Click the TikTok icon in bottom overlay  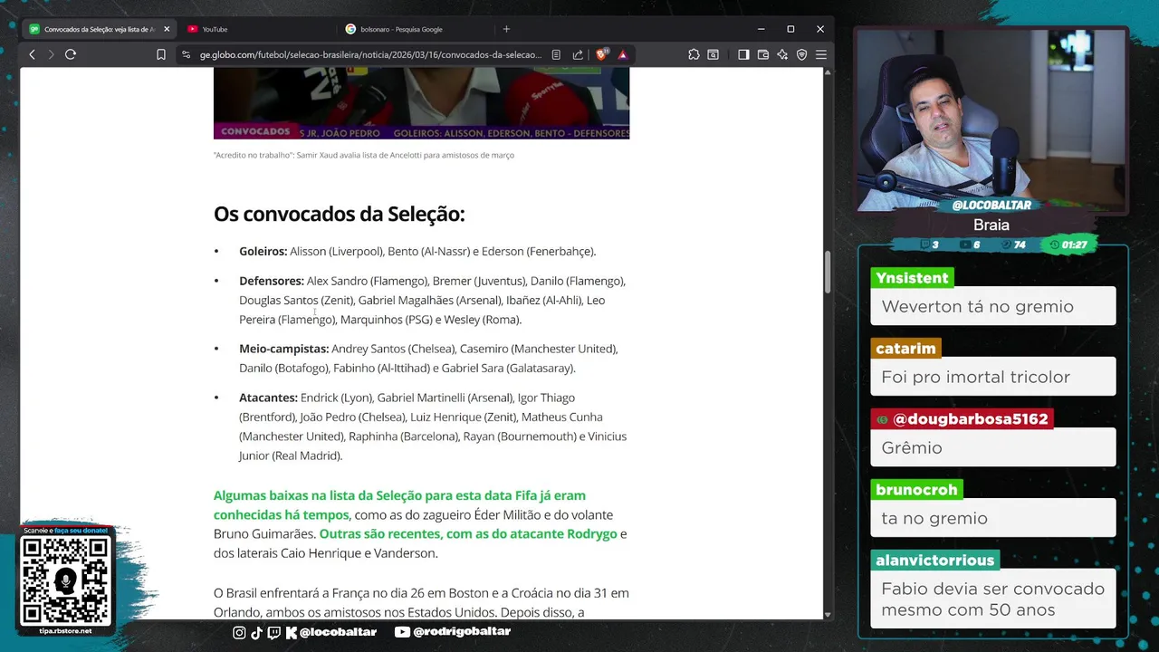click(256, 632)
